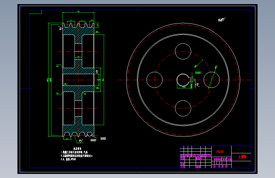Viewport: 275px width, 178px height.
Task: Select the bottom lightening hole in front view
Action: (x=183, y=108)
